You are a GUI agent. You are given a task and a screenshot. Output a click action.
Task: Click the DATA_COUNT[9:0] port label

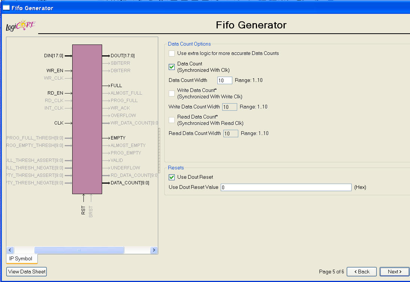click(x=130, y=183)
